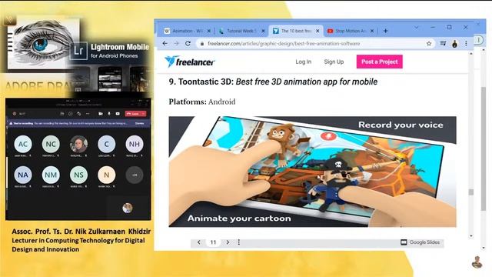Click the Teams share screen icon

click(118, 113)
